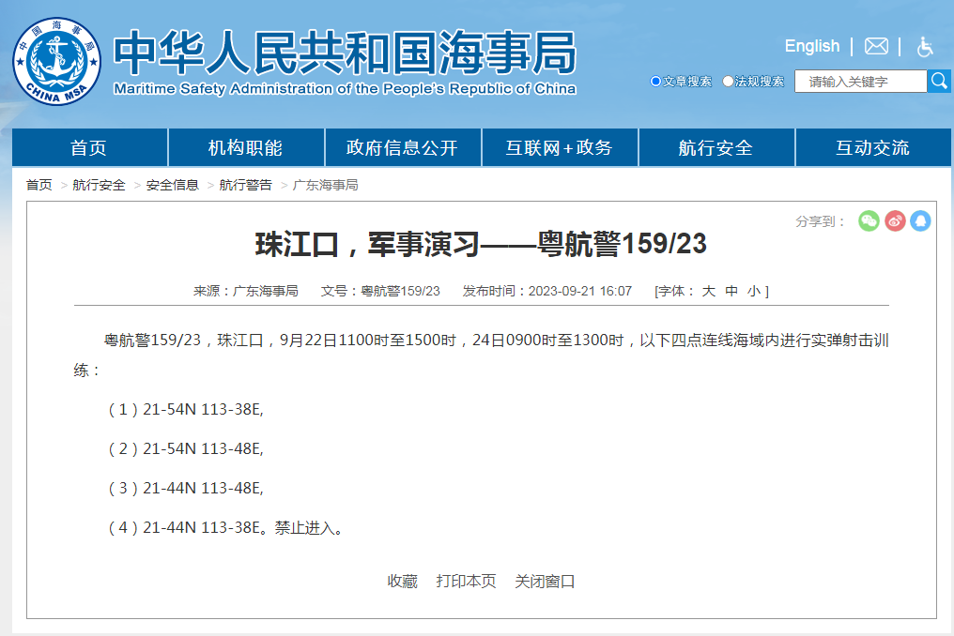
Task: Open the 政府信息公开 navigation tab
Action: pyautogui.click(x=403, y=147)
